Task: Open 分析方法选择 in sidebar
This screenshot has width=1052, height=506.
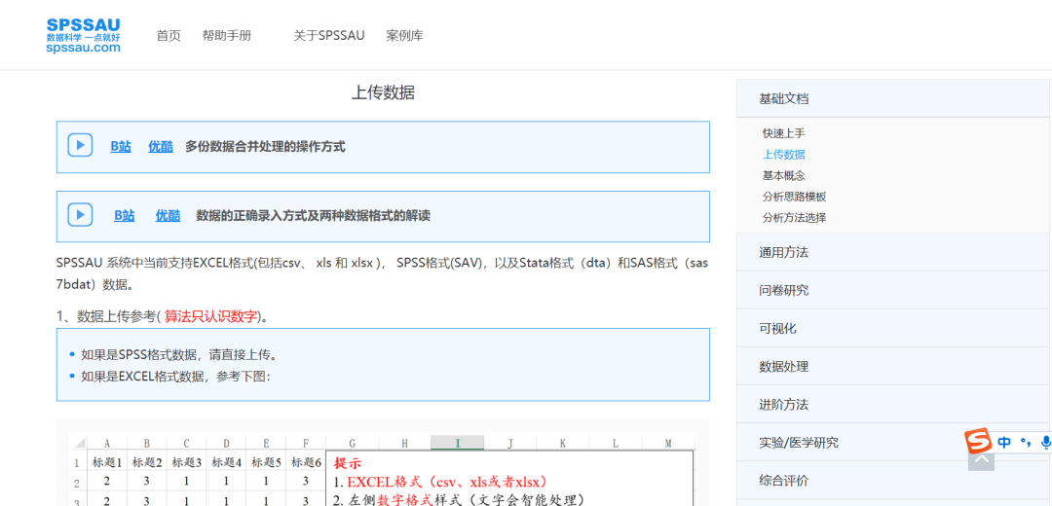Action: tap(795, 218)
